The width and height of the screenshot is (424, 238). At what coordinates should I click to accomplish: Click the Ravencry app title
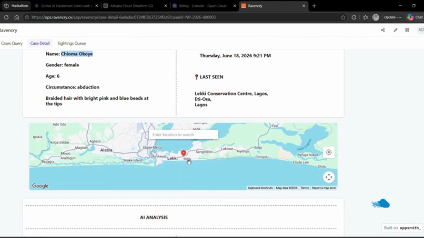8,30
